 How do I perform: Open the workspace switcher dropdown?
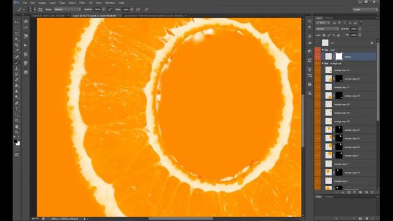click(x=365, y=10)
